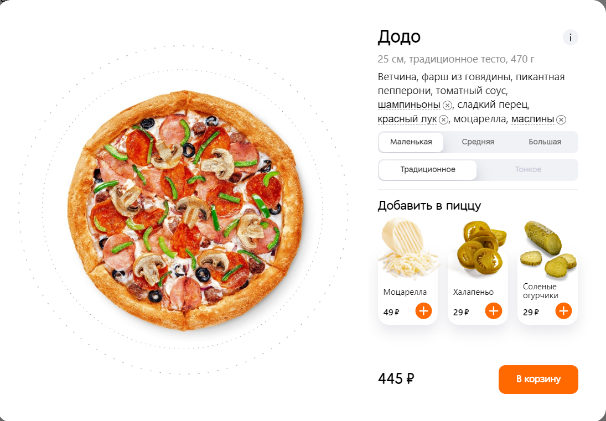
Task: Select the Маленькая size option
Action: [x=411, y=142]
